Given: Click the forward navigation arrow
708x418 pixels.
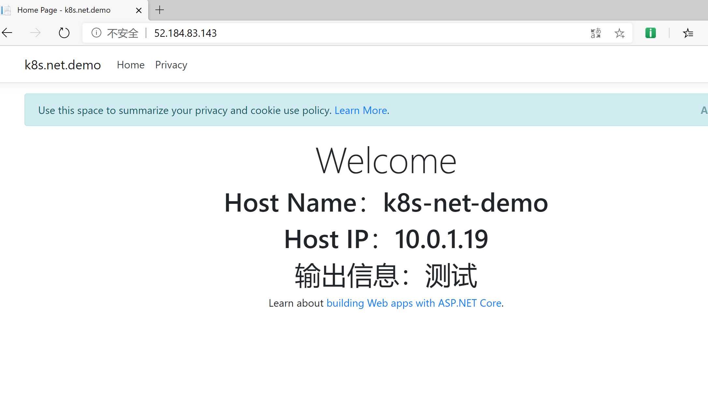Looking at the screenshot, I should tap(35, 33).
